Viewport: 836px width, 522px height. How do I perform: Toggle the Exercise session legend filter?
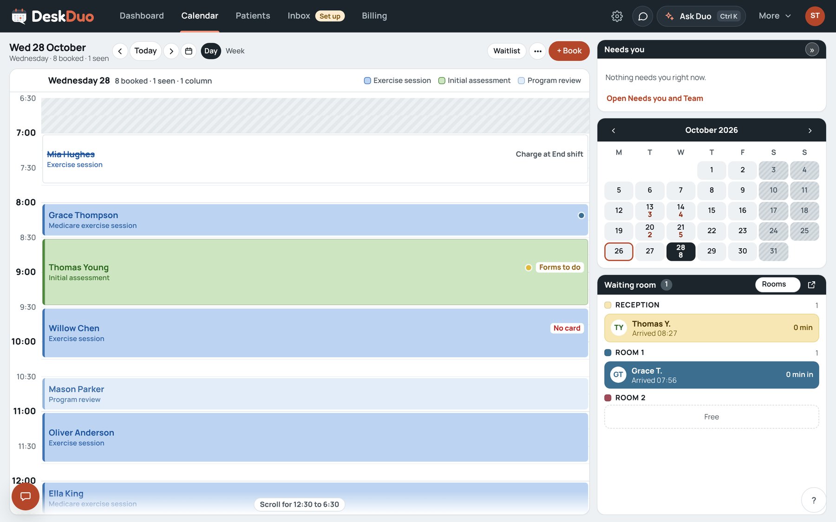[398, 81]
